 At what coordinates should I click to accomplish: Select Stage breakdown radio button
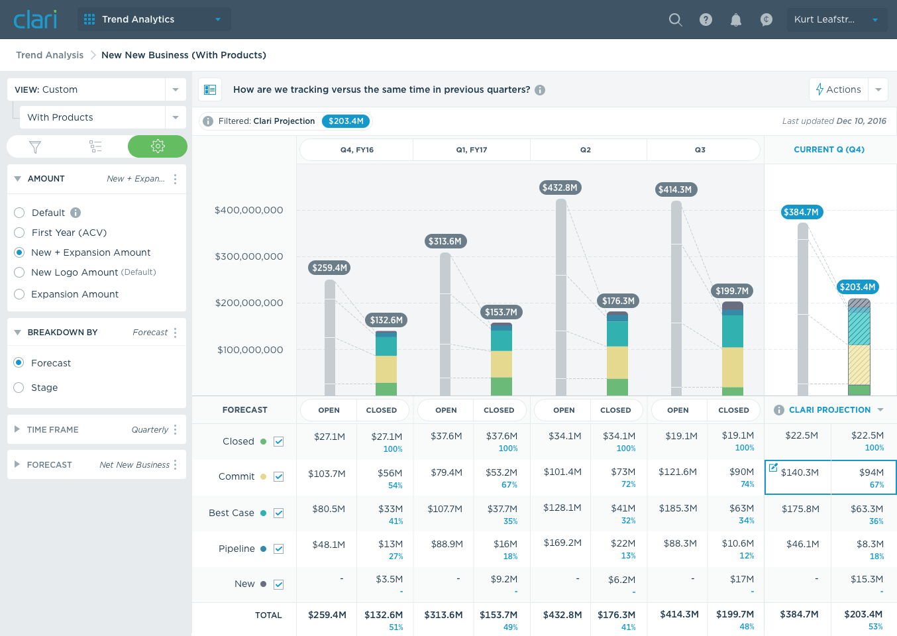tap(19, 388)
